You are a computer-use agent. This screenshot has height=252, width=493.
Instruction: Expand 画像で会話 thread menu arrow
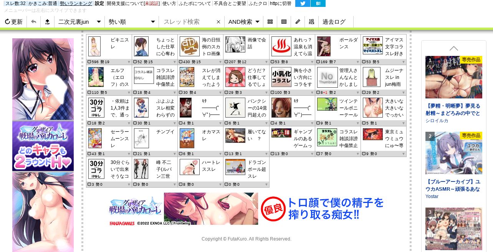pos(266,62)
